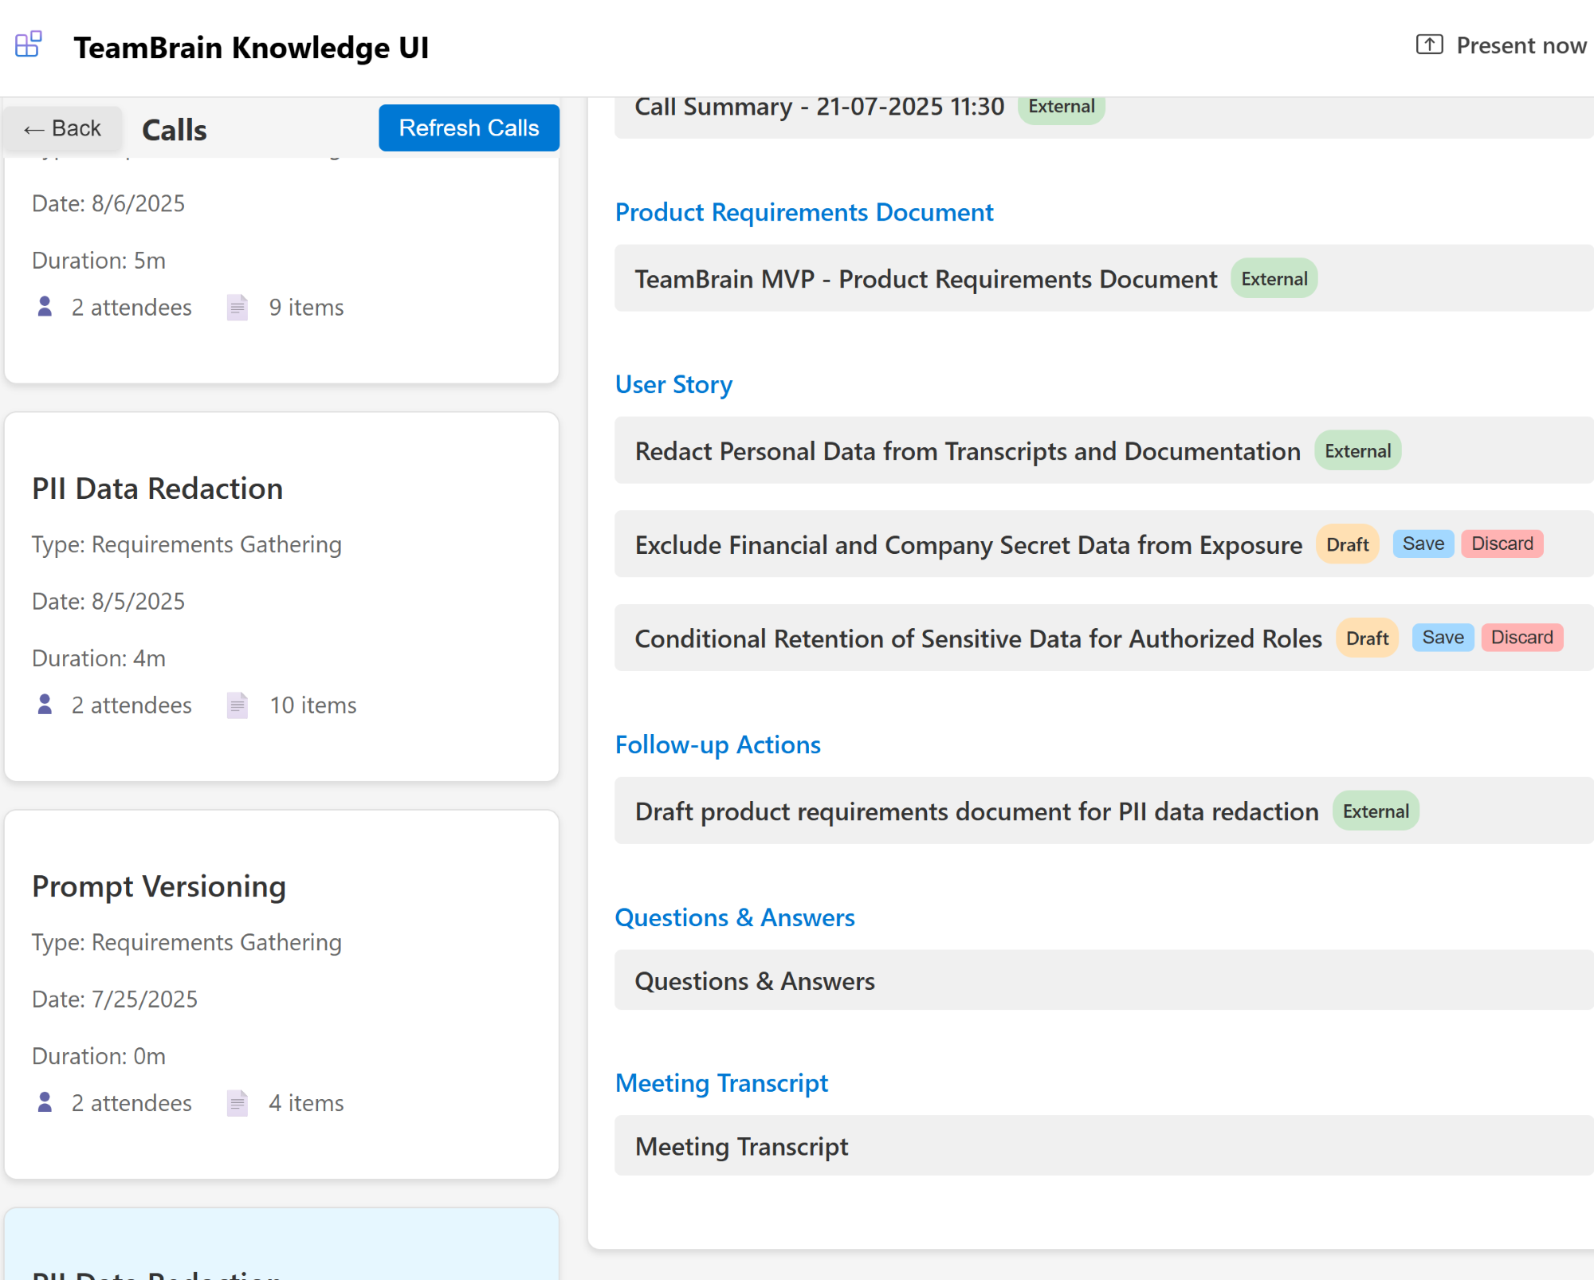Image resolution: width=1594 pixels, height=1280 pixels.
Task: Click Draft badge on Exclude Financial row
Action: click(x=1347, y=544)
